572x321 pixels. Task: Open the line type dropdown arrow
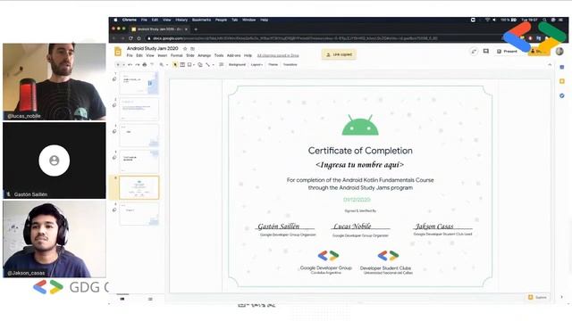213,64
